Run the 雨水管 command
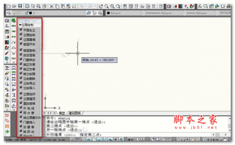235x145 pixels. [x=29, y=113]
